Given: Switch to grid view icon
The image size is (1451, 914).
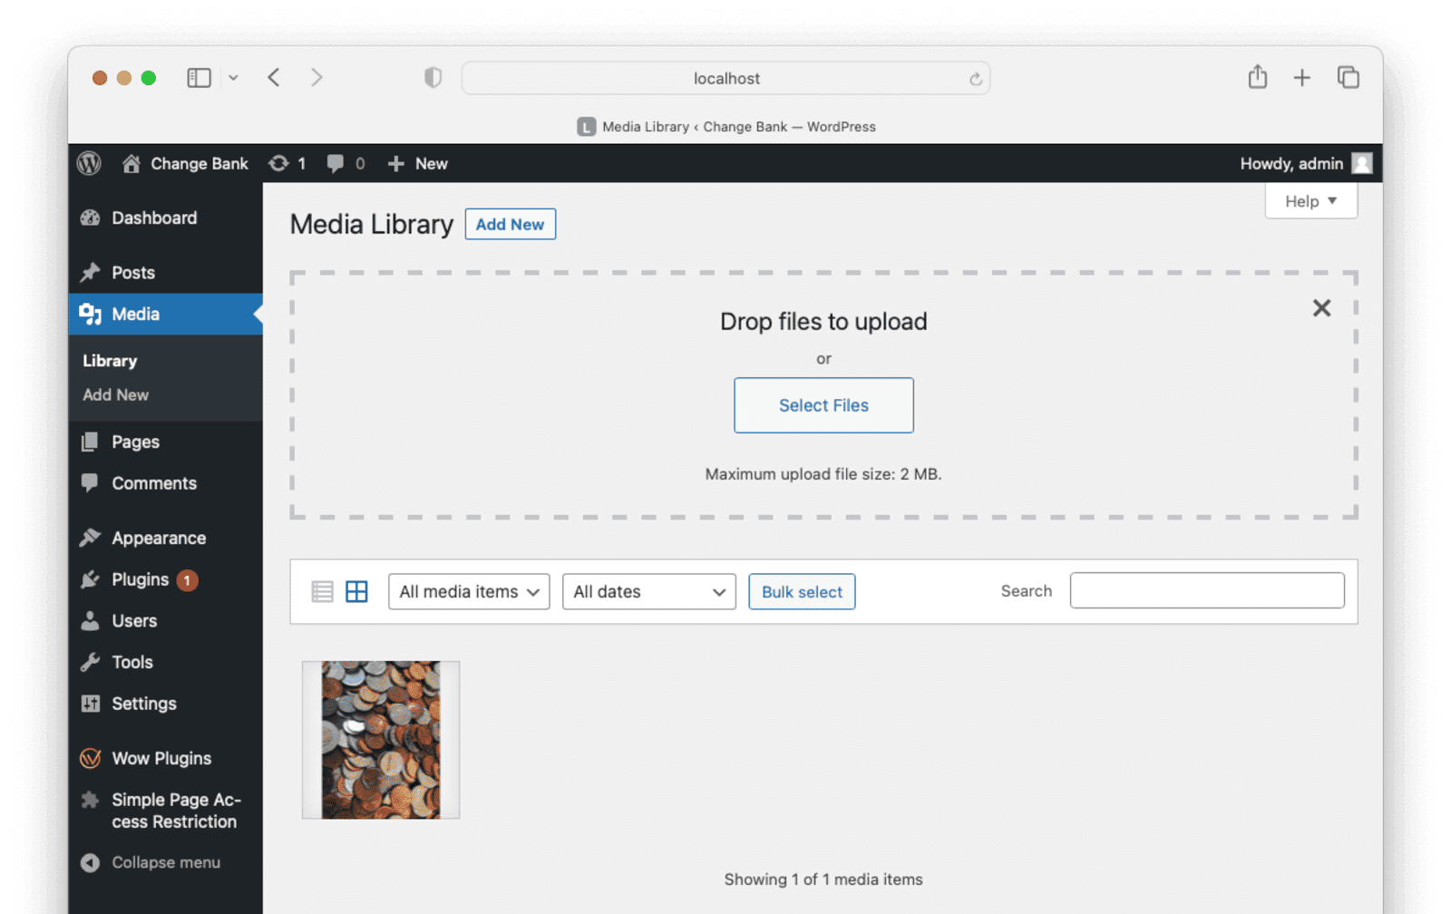Looking at the screenshot, I should pyautogui.click(x=356, y=592).
